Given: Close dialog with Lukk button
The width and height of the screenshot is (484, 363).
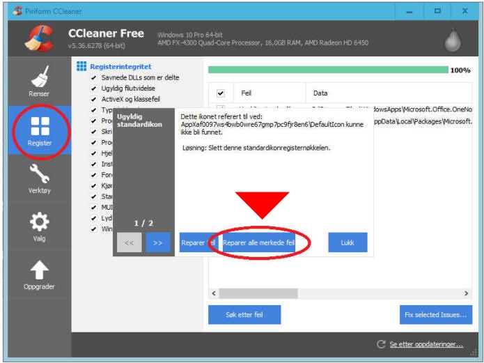Looking at the screenshot, I should [x=348, y=242].
